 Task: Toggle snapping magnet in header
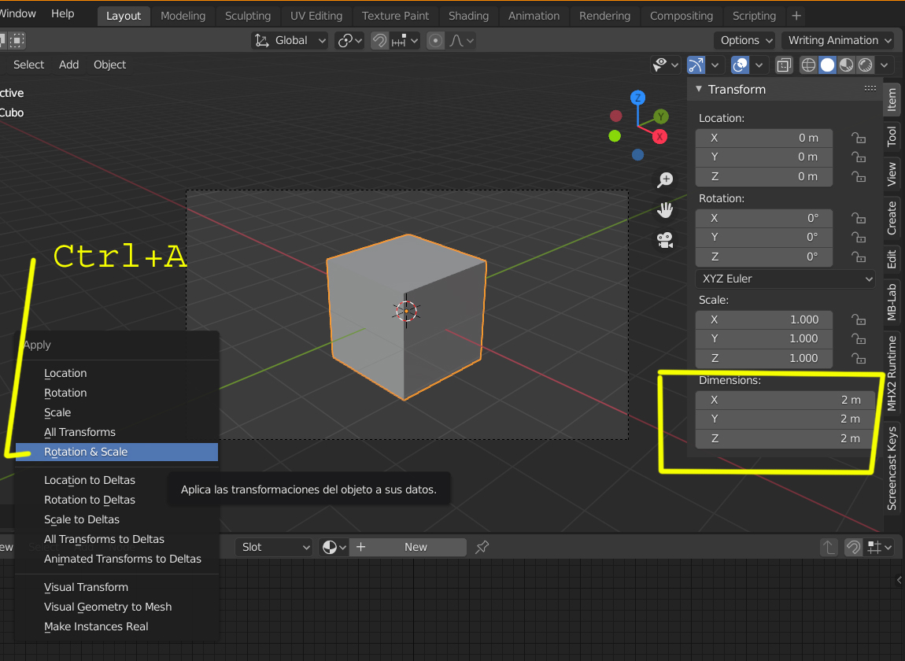(379, 40)
